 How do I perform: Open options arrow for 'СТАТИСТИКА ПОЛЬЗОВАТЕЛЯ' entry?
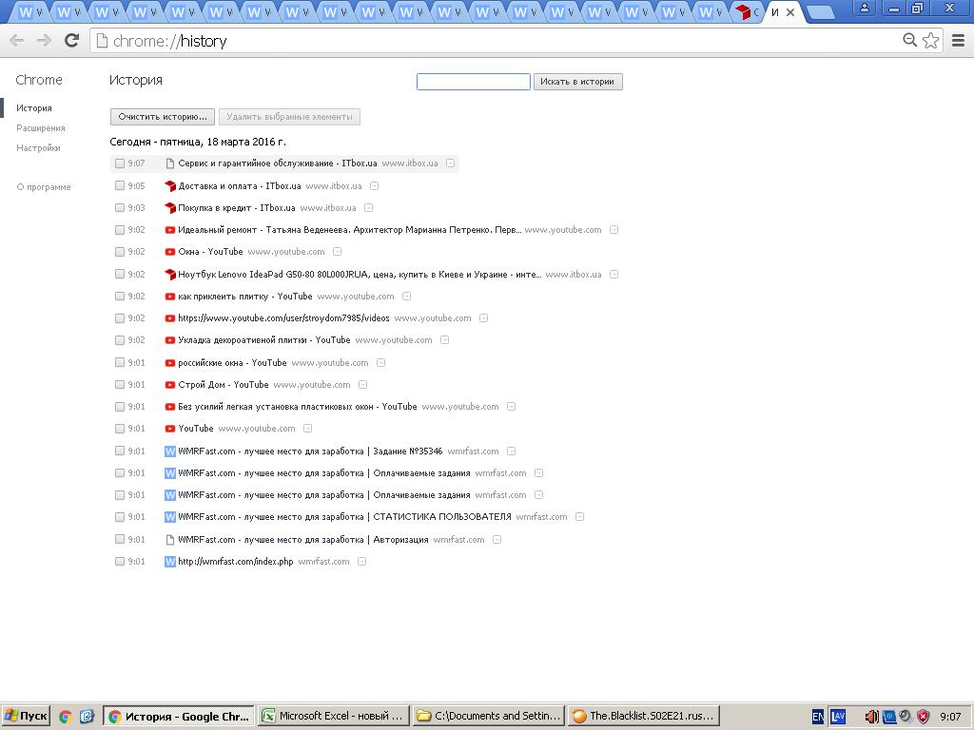pos(579,516)
